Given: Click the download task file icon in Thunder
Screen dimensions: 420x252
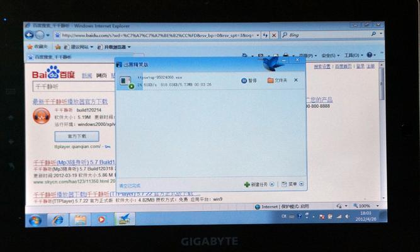Looking at the screenshot, I should coord(127,81).
